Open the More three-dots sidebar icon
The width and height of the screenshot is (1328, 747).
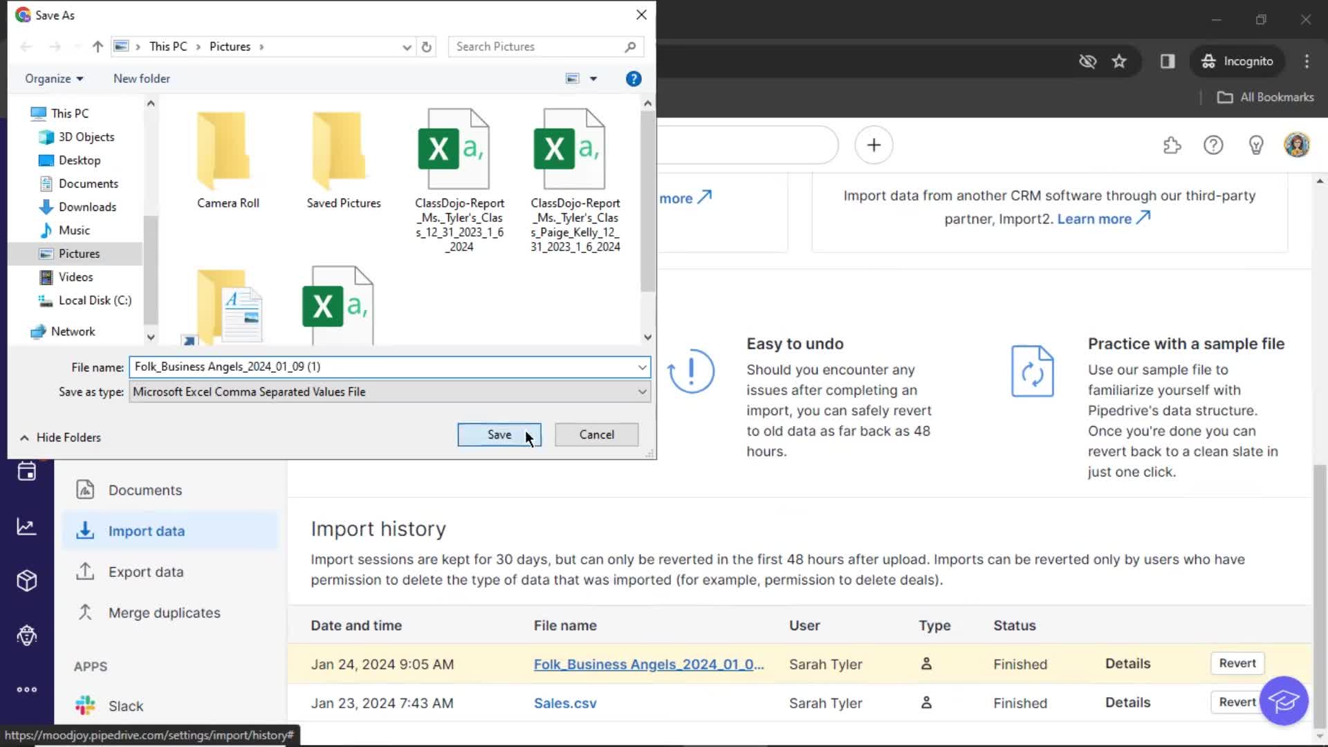[27, 690]
